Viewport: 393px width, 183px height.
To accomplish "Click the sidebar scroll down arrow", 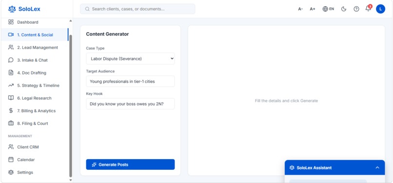I will tap(70, 180).
